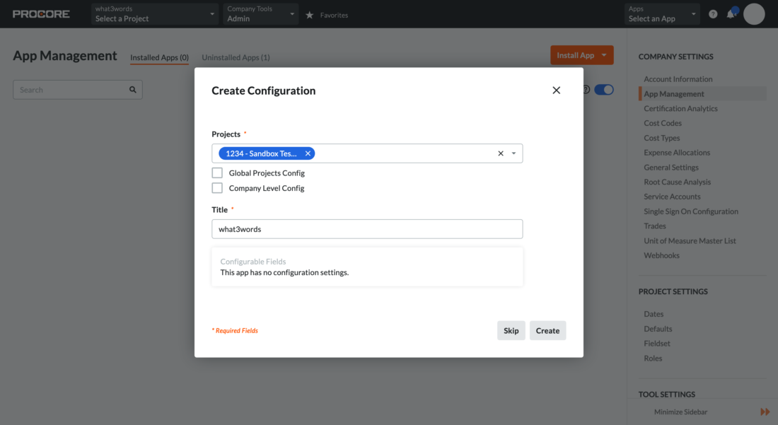The width and height of the screenshot is (778, 425).
Task: Click the Procore logo
Action: (x=41, y=14)
